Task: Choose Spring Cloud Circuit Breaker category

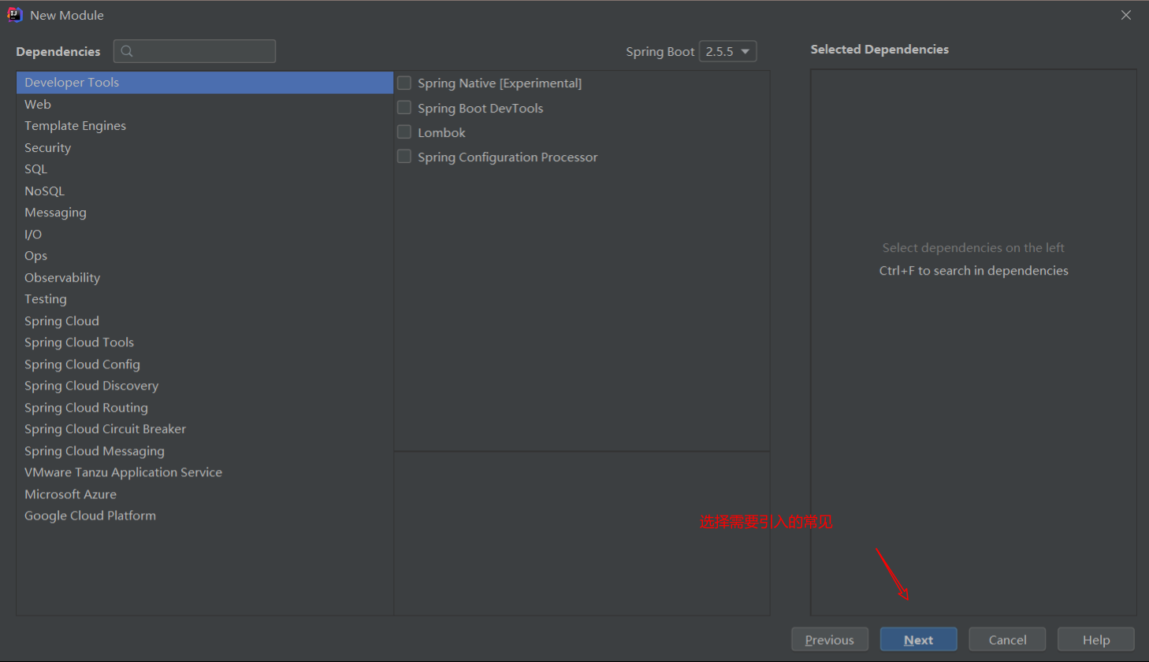Action: [x=205, y=429]
